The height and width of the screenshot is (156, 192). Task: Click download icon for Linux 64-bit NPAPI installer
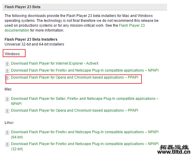[7, 132]
